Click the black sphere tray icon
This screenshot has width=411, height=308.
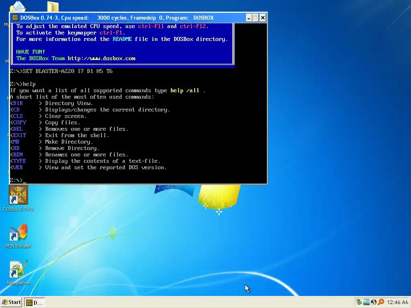tap(374, 302)
